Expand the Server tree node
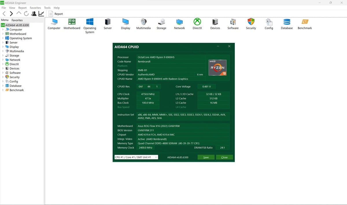The width and height of the screenshot is (347, 205). click(3, 42)
